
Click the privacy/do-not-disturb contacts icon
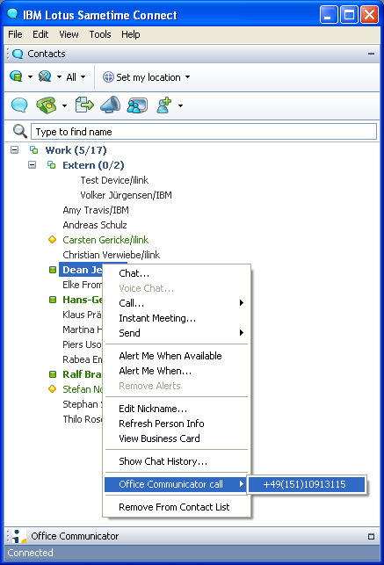[x=45, y=76]
